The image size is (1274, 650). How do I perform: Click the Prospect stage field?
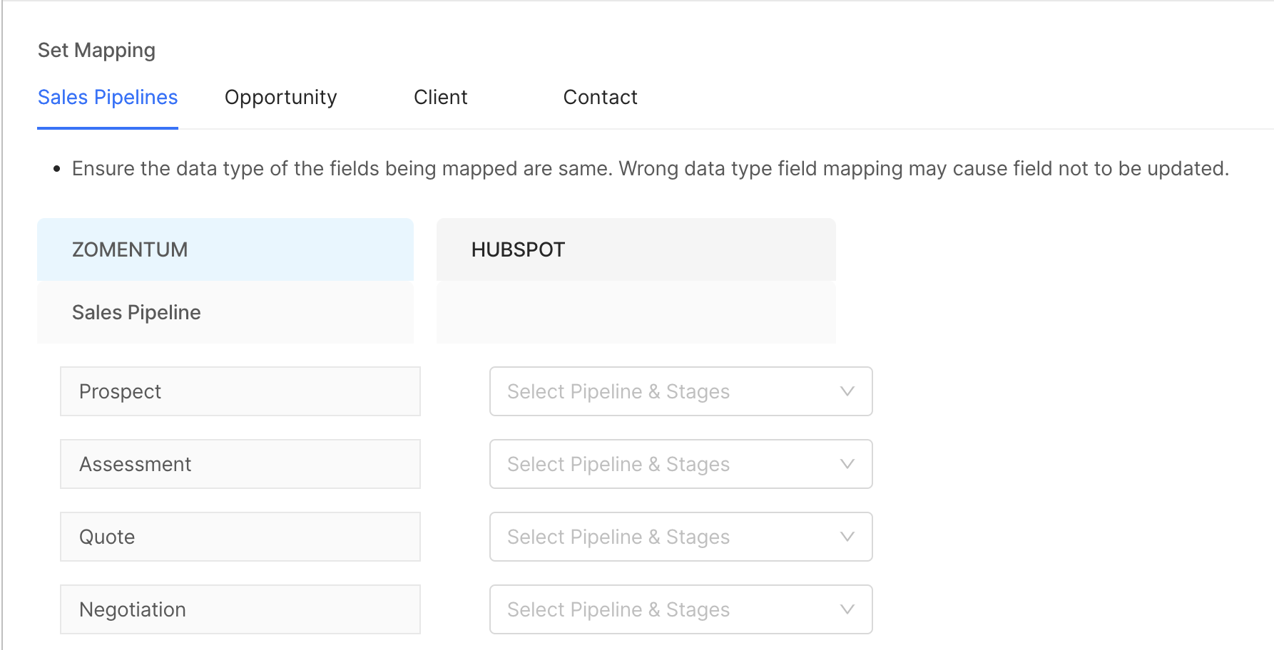coord(240,391)
